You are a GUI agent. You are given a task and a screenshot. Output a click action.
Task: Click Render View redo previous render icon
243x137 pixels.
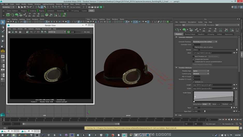coord(9,32)
